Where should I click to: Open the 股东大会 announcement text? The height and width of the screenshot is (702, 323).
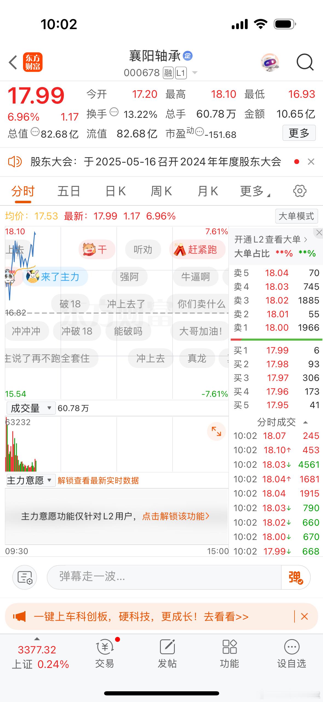point(156,162)
